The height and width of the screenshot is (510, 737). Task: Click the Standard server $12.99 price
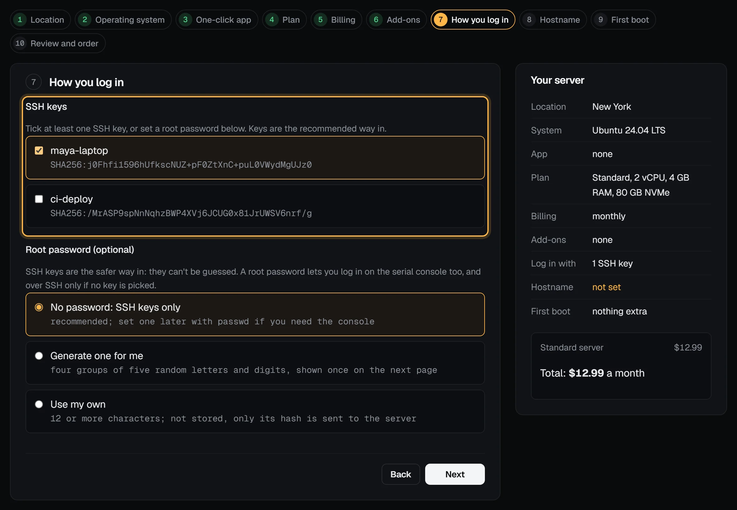pyautogui.click(x=688, y=348)
